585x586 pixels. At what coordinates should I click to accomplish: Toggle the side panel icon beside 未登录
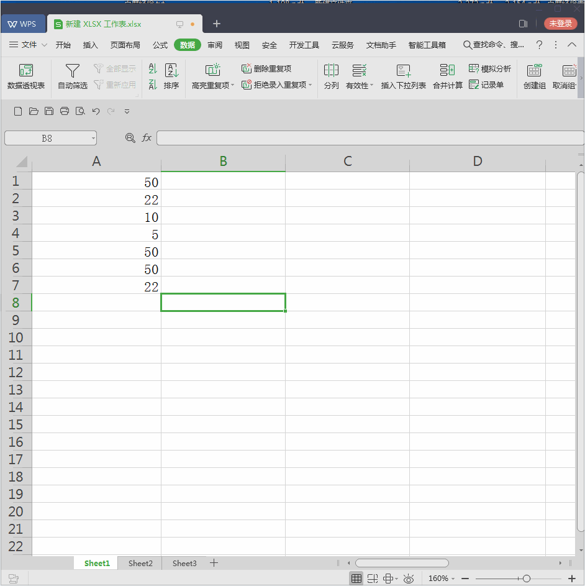click(523, 24)
